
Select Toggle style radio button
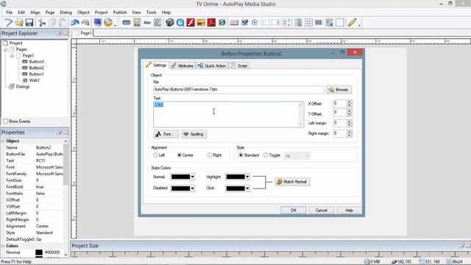(266, 155)
